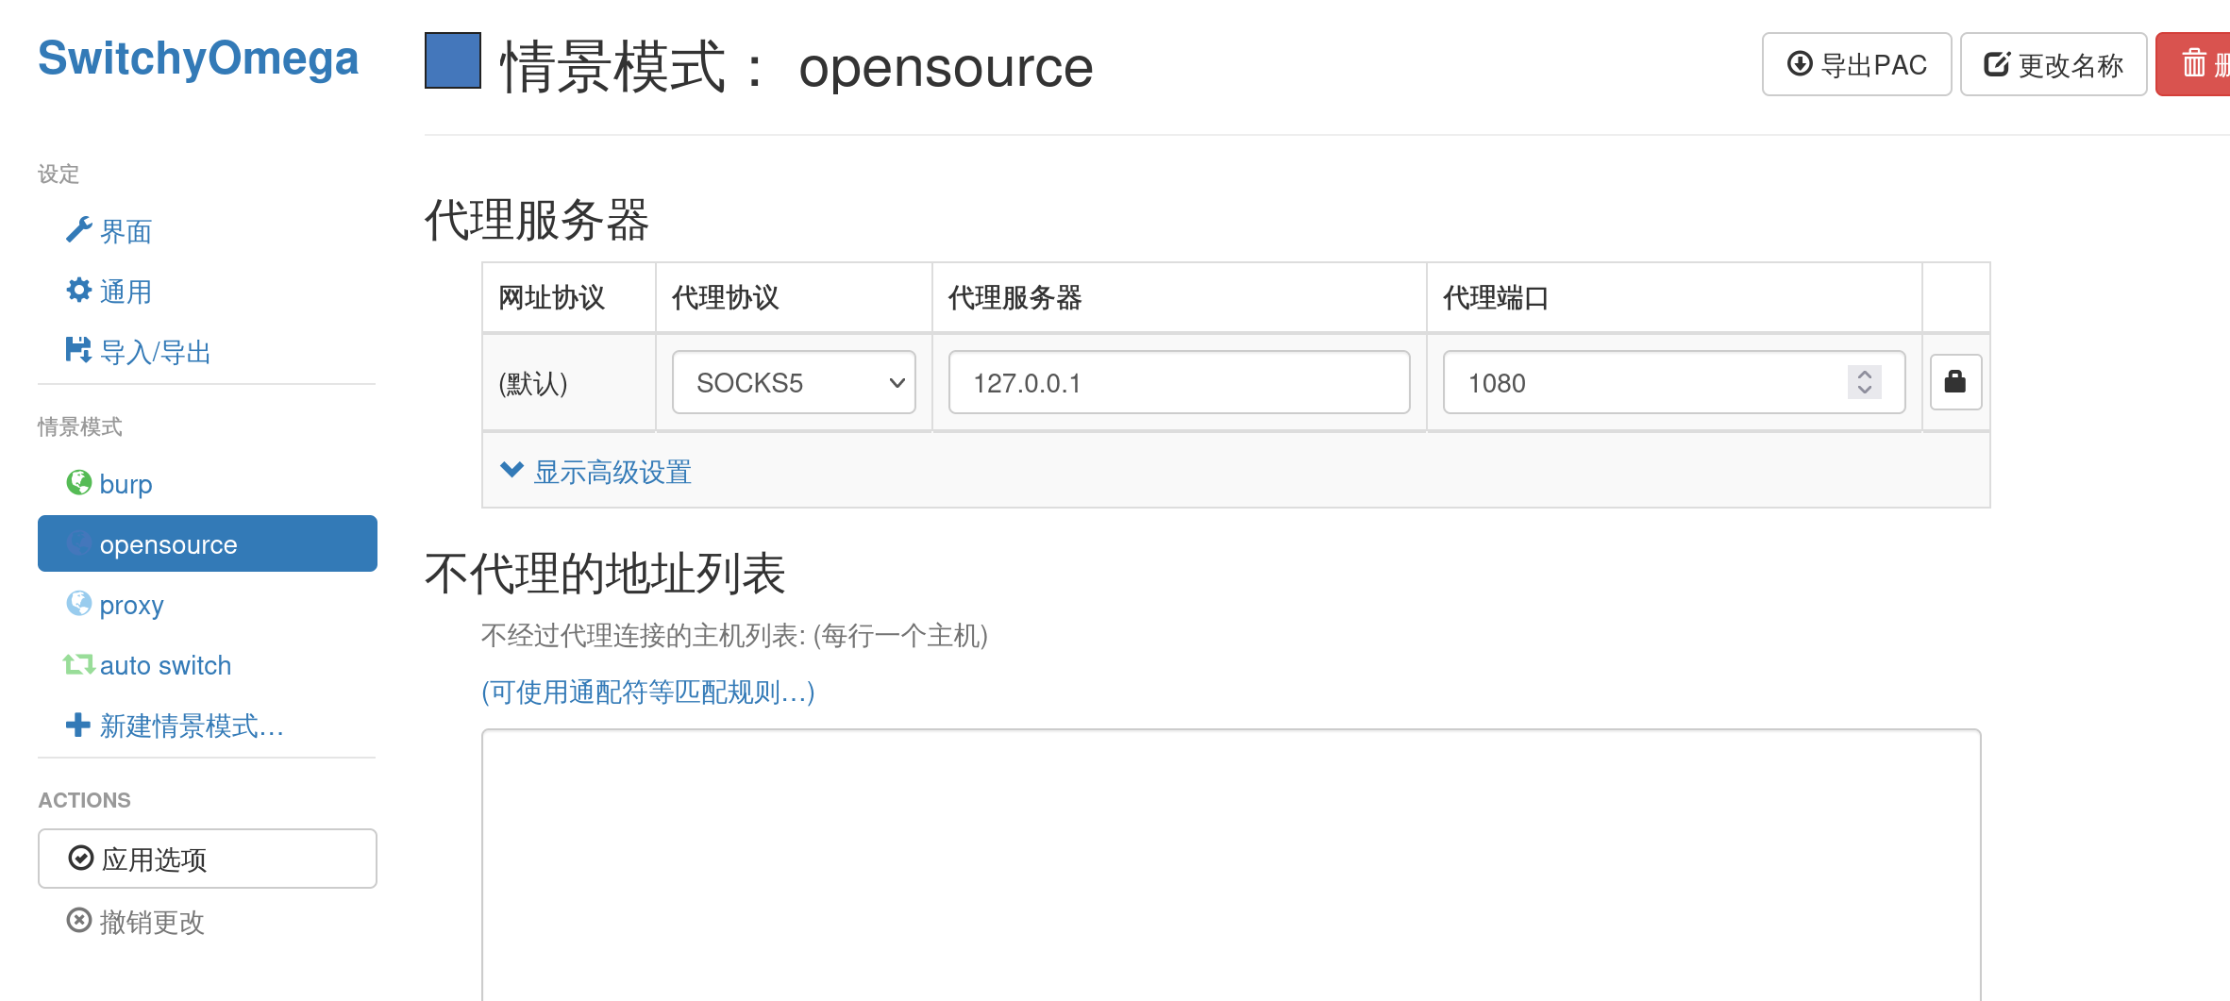Open 通用 general settings
The height and width of the screenshot is (1001, 2230).
[x=126, y=292]
